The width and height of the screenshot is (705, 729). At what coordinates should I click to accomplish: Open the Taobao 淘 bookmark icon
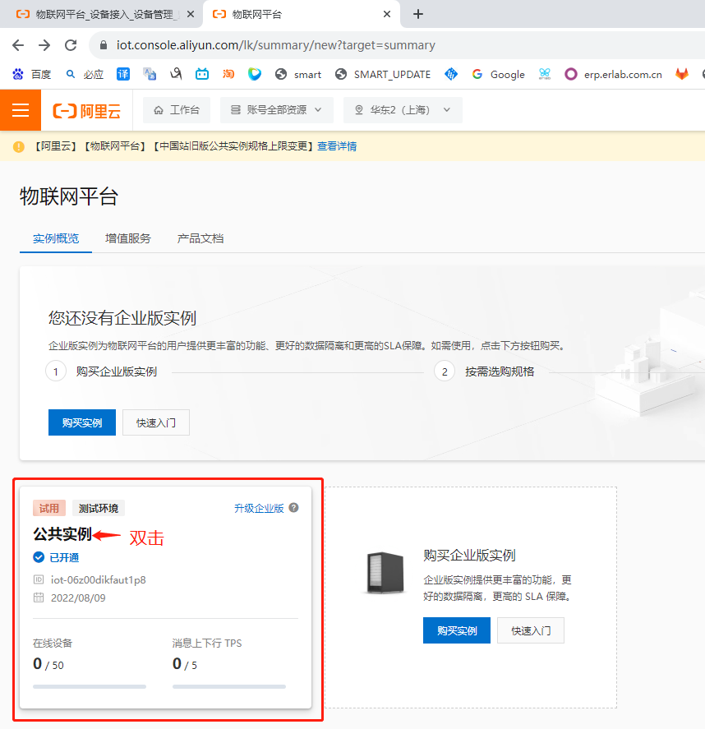click(x=228, y=74)
